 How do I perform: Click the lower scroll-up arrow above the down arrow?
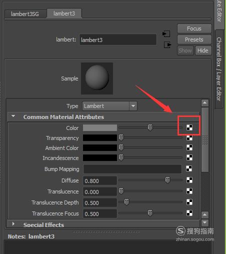[205, 215]
